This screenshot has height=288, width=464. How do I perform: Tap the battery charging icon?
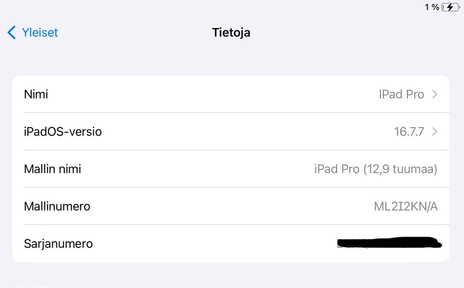coord(450,7)
